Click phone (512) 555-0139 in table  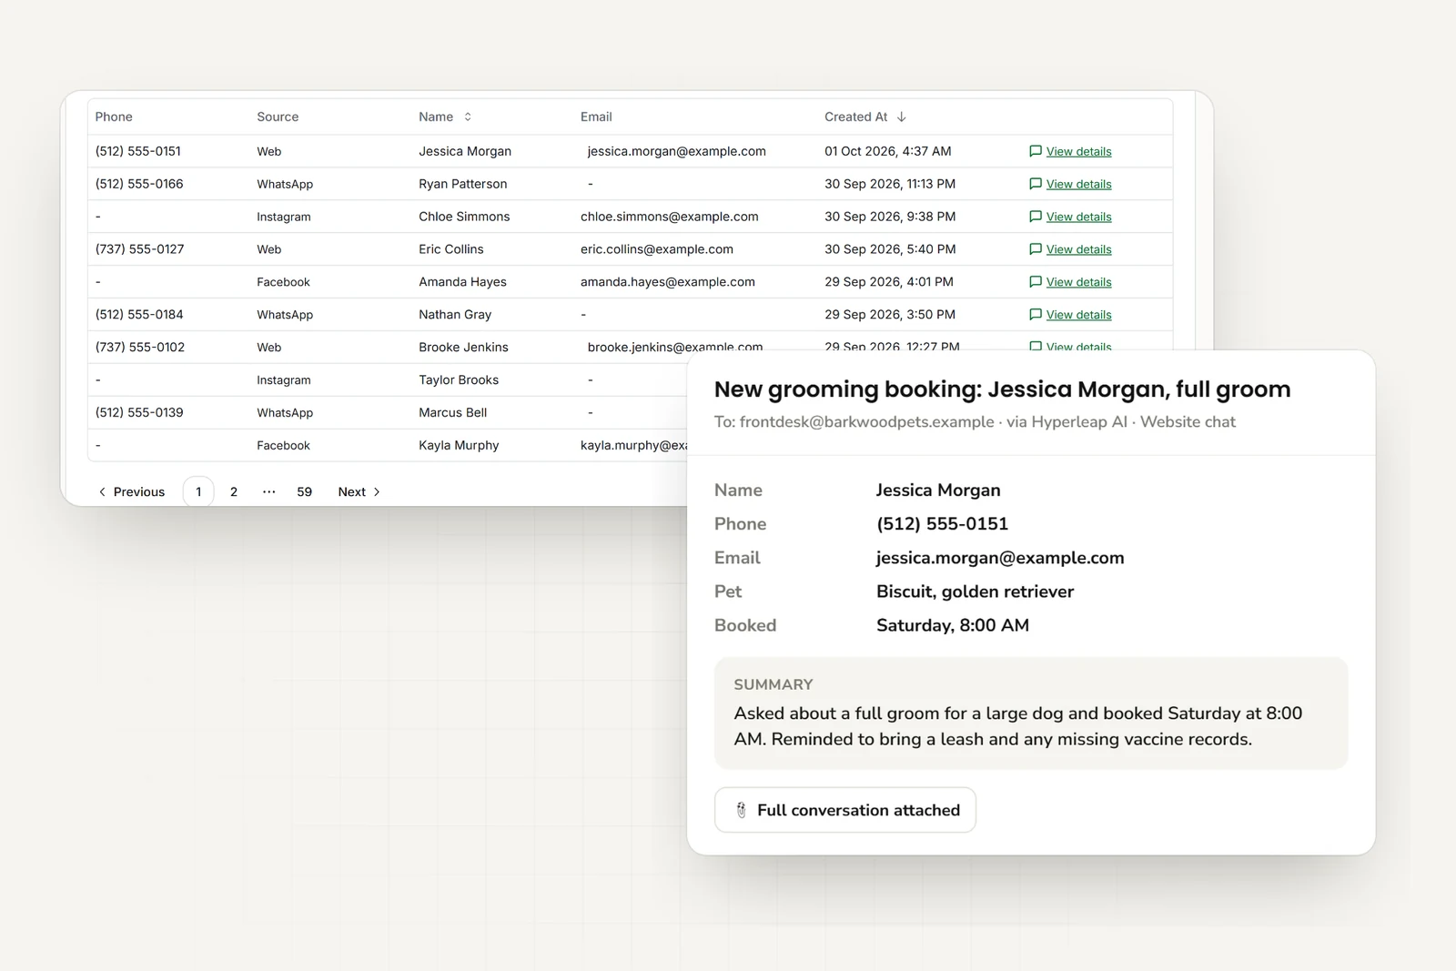point(139,412)
